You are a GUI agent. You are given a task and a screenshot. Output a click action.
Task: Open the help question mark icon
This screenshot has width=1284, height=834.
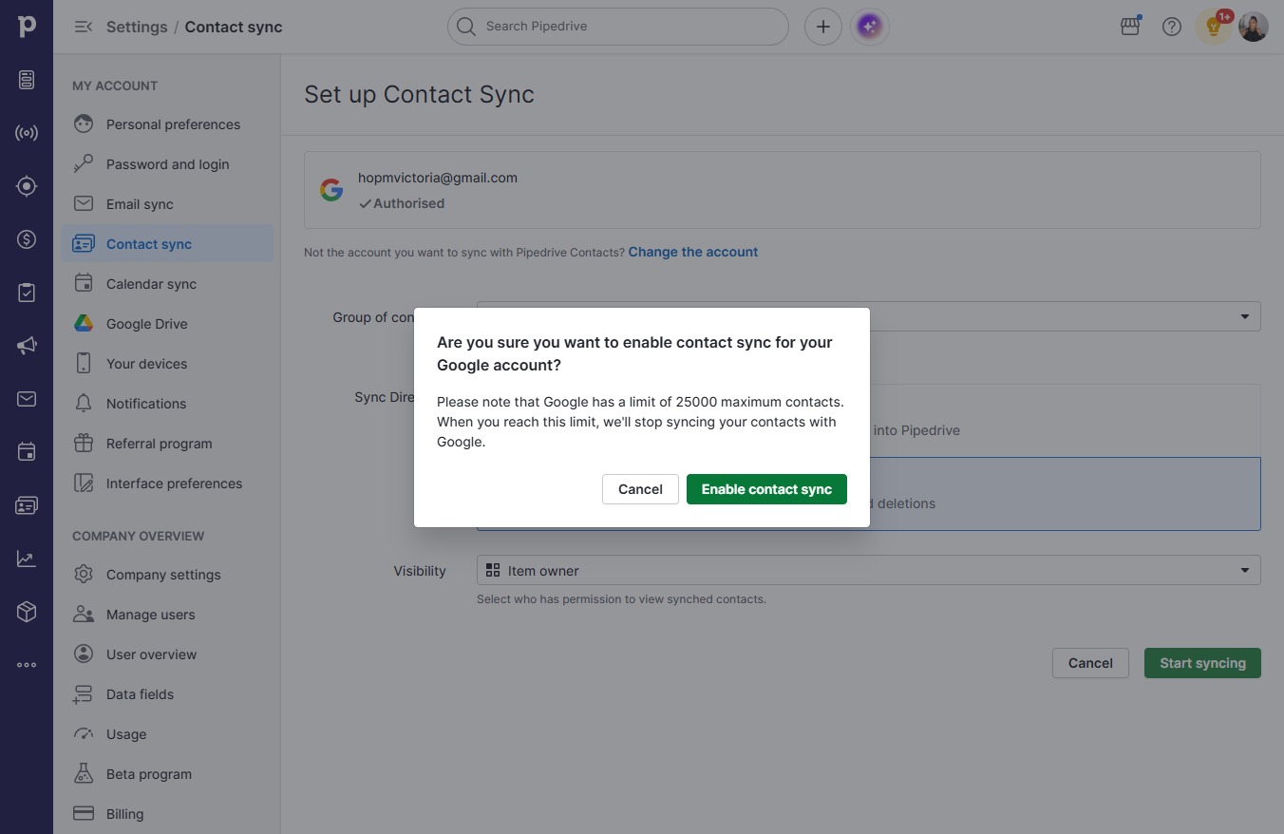coord(1172,27)
